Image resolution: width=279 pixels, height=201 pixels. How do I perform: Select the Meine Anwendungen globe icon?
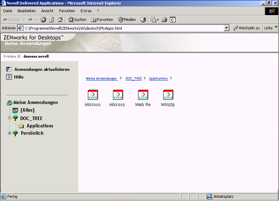(x=9, y=102)
